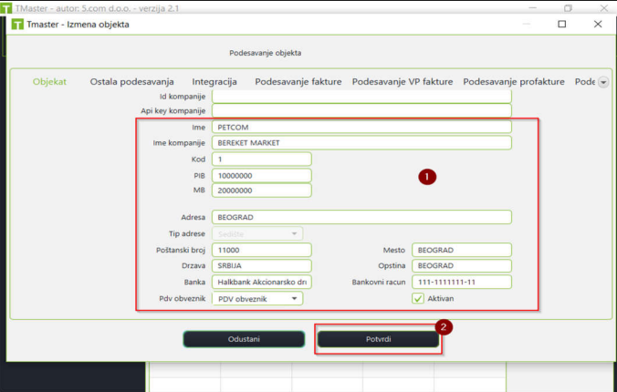Open the Pdv obveznik dropdown
The image size is (617, 392).
pyautogui.click(x=257, y=298)
